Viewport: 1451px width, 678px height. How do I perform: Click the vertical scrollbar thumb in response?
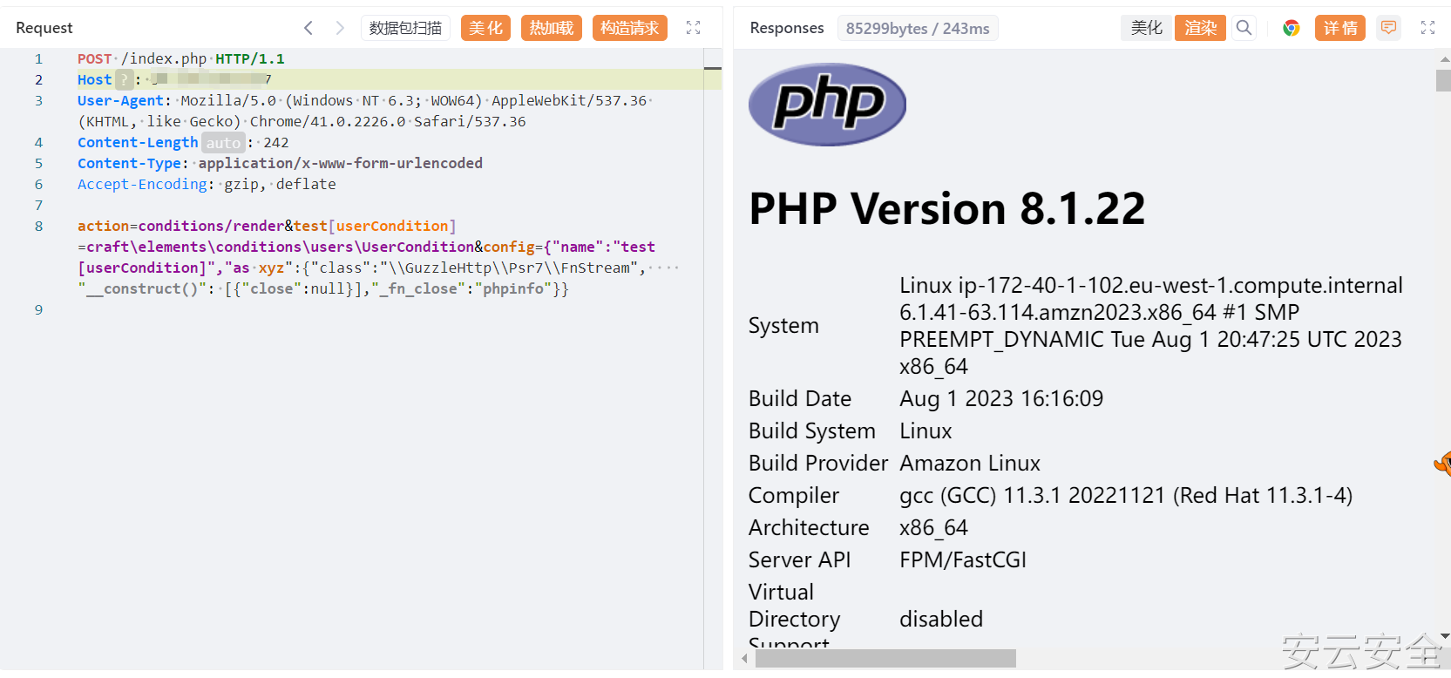[1444, 80]
